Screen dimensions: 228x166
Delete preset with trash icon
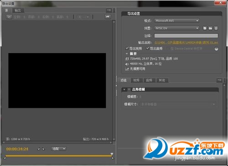(x=216, y=28)
